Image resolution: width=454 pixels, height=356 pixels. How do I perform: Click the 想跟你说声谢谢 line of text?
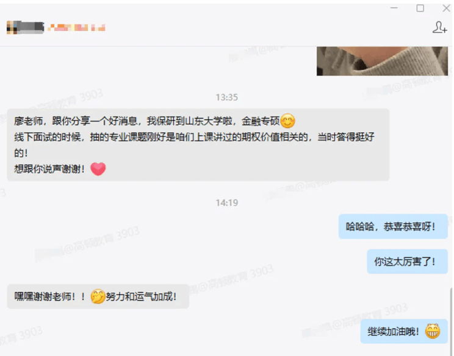tap(49, 169)
